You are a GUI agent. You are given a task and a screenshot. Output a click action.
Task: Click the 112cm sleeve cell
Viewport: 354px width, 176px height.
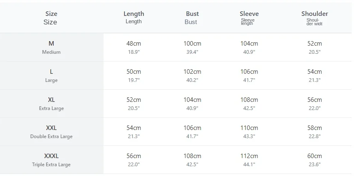(249, 160)
